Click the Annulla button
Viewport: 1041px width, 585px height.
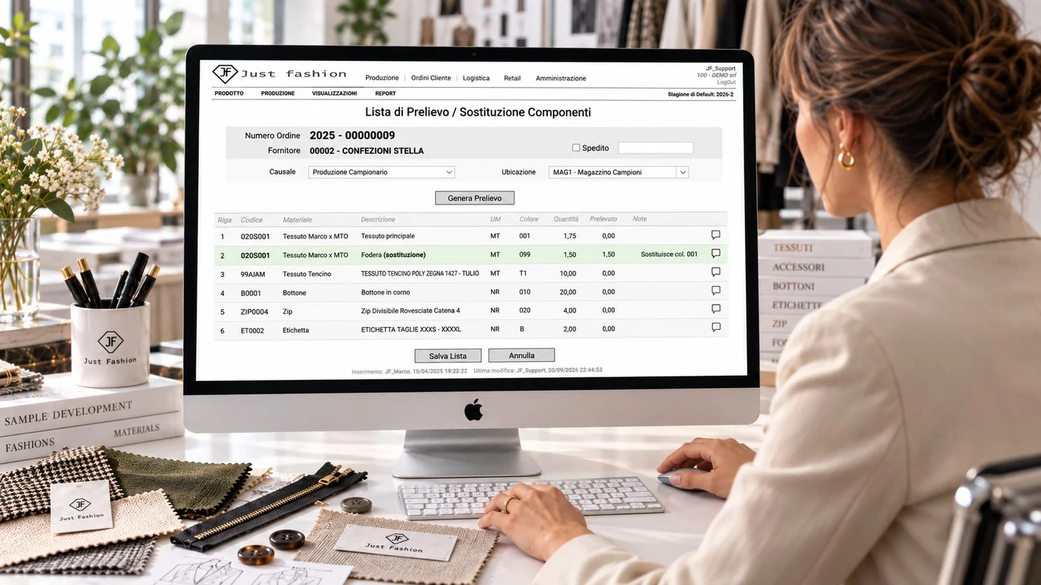pyautogui.click(x=522, y=356)
